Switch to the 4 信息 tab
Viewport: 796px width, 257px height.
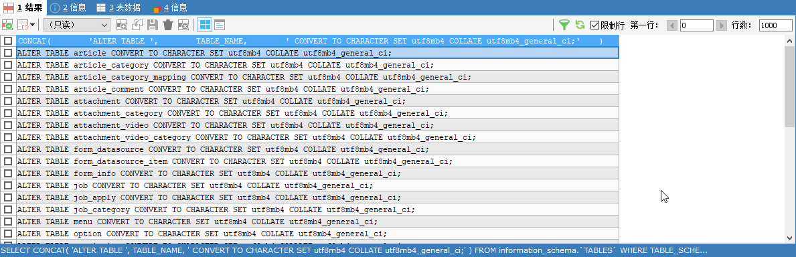click(x=169, y=7)
